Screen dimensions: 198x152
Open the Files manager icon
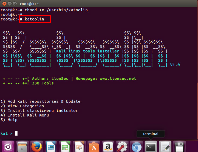(22, 147)
